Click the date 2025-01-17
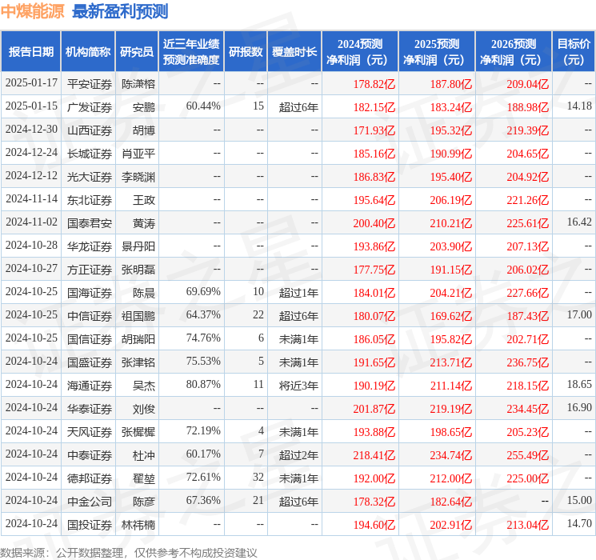The width and height of the screenshot is (596, 560). pos(31,83)
